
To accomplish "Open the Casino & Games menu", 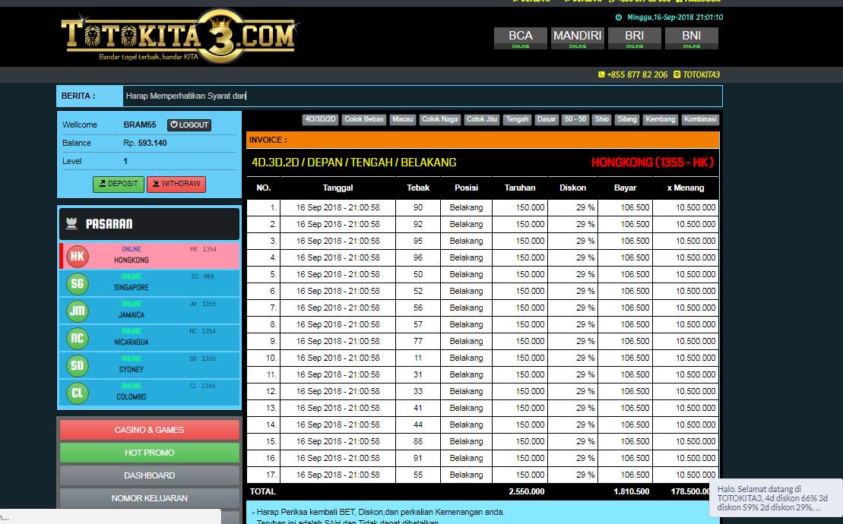I will (x=149, y=430).
